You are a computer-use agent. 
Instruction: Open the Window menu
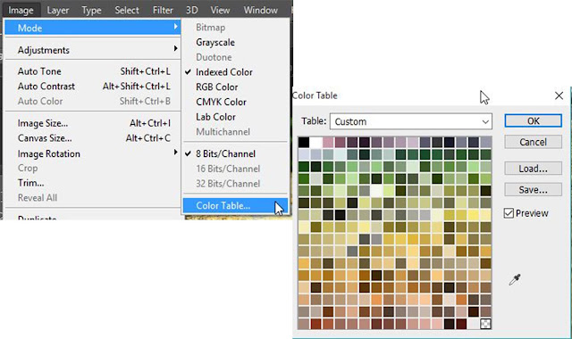[x=260, y=10]
